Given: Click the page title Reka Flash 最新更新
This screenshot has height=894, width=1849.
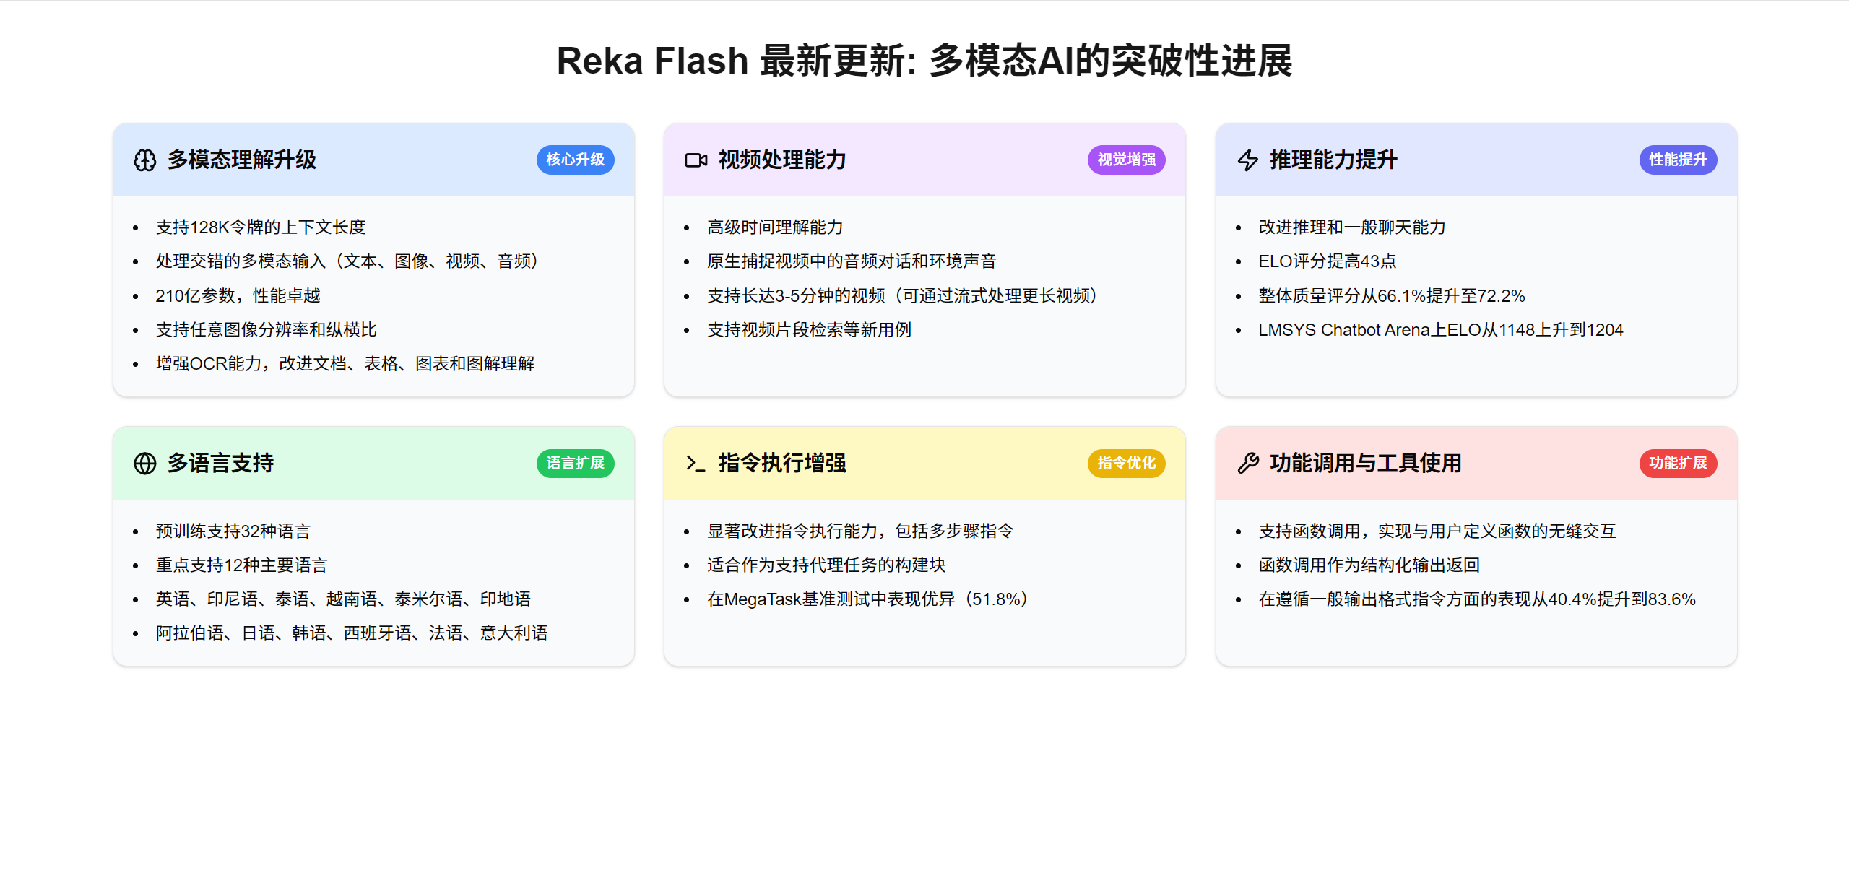Looking at the screenshot, I should tap(924, 61).
